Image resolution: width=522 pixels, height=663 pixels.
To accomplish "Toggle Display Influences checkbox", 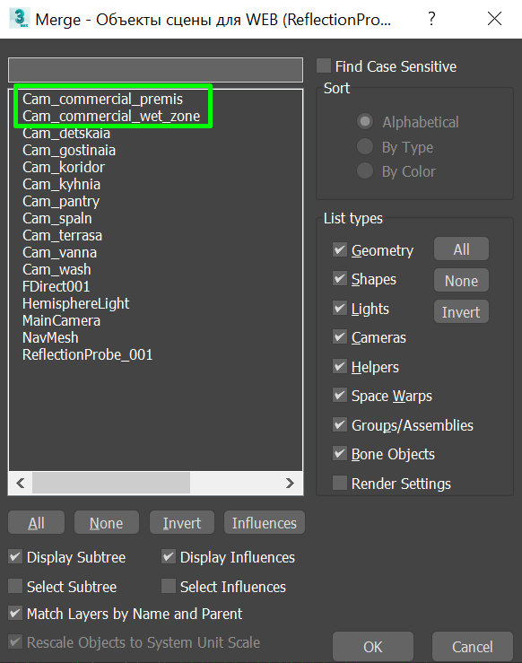I will (169, 557).
